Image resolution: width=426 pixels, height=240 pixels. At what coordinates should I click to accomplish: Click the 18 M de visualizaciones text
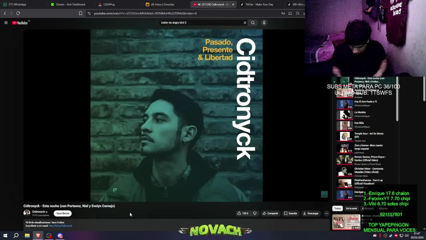[38, 222]
